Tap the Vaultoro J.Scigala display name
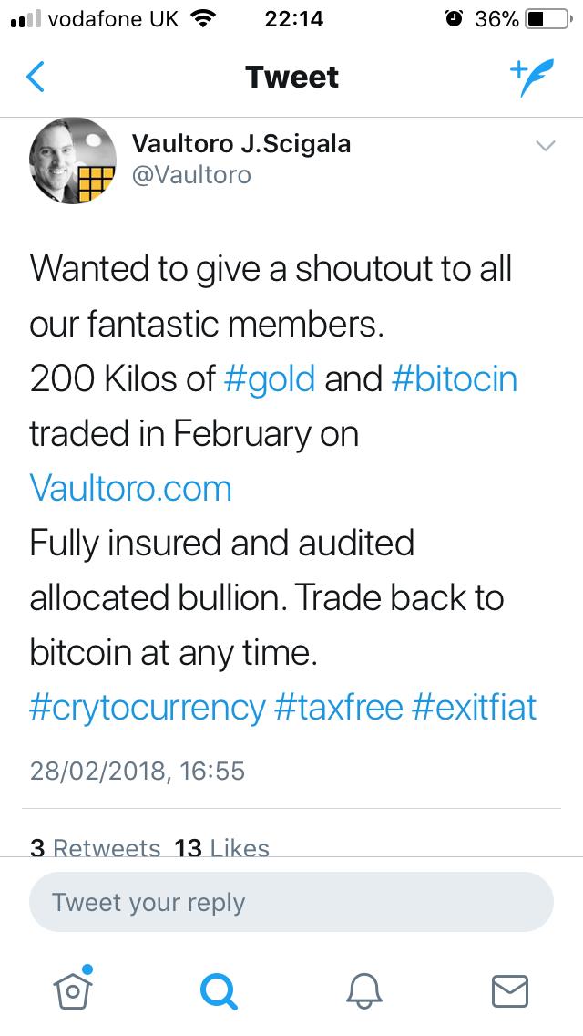This screenshot has height=1036, width=583. pos(241,143)
